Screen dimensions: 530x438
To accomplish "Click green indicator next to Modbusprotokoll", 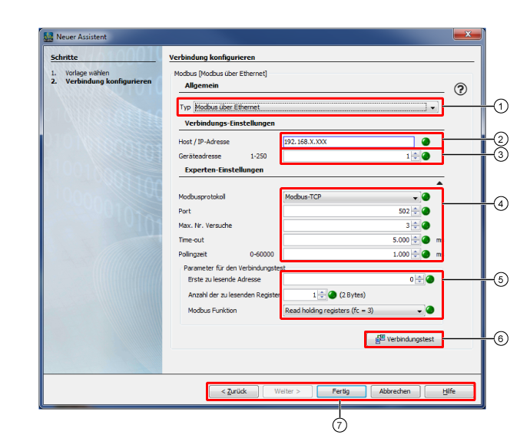I will tap(426, 196).
